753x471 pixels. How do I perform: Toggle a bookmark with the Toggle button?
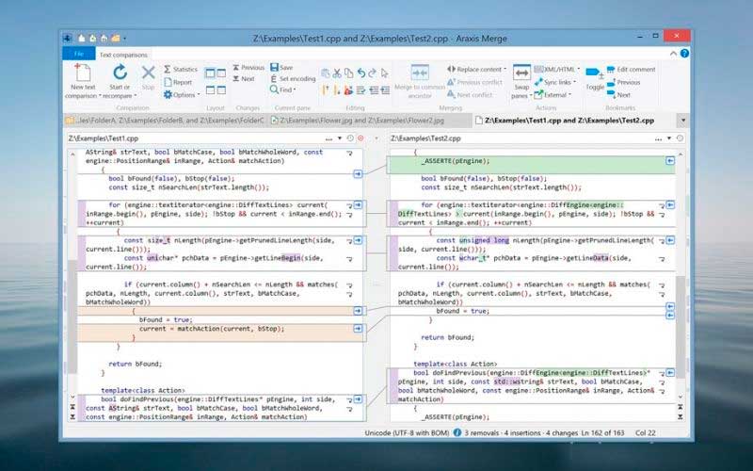[595, 78]
